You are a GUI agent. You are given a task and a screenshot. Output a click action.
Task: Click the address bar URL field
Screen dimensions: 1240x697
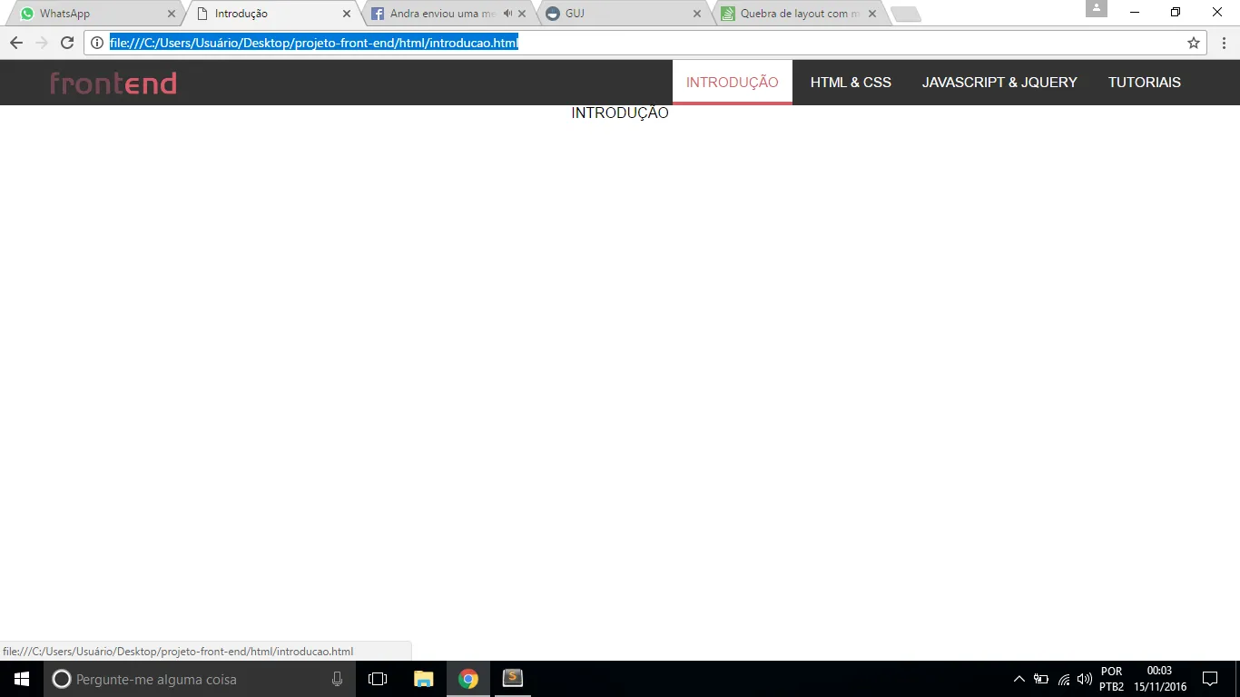(x=645, y=43)
